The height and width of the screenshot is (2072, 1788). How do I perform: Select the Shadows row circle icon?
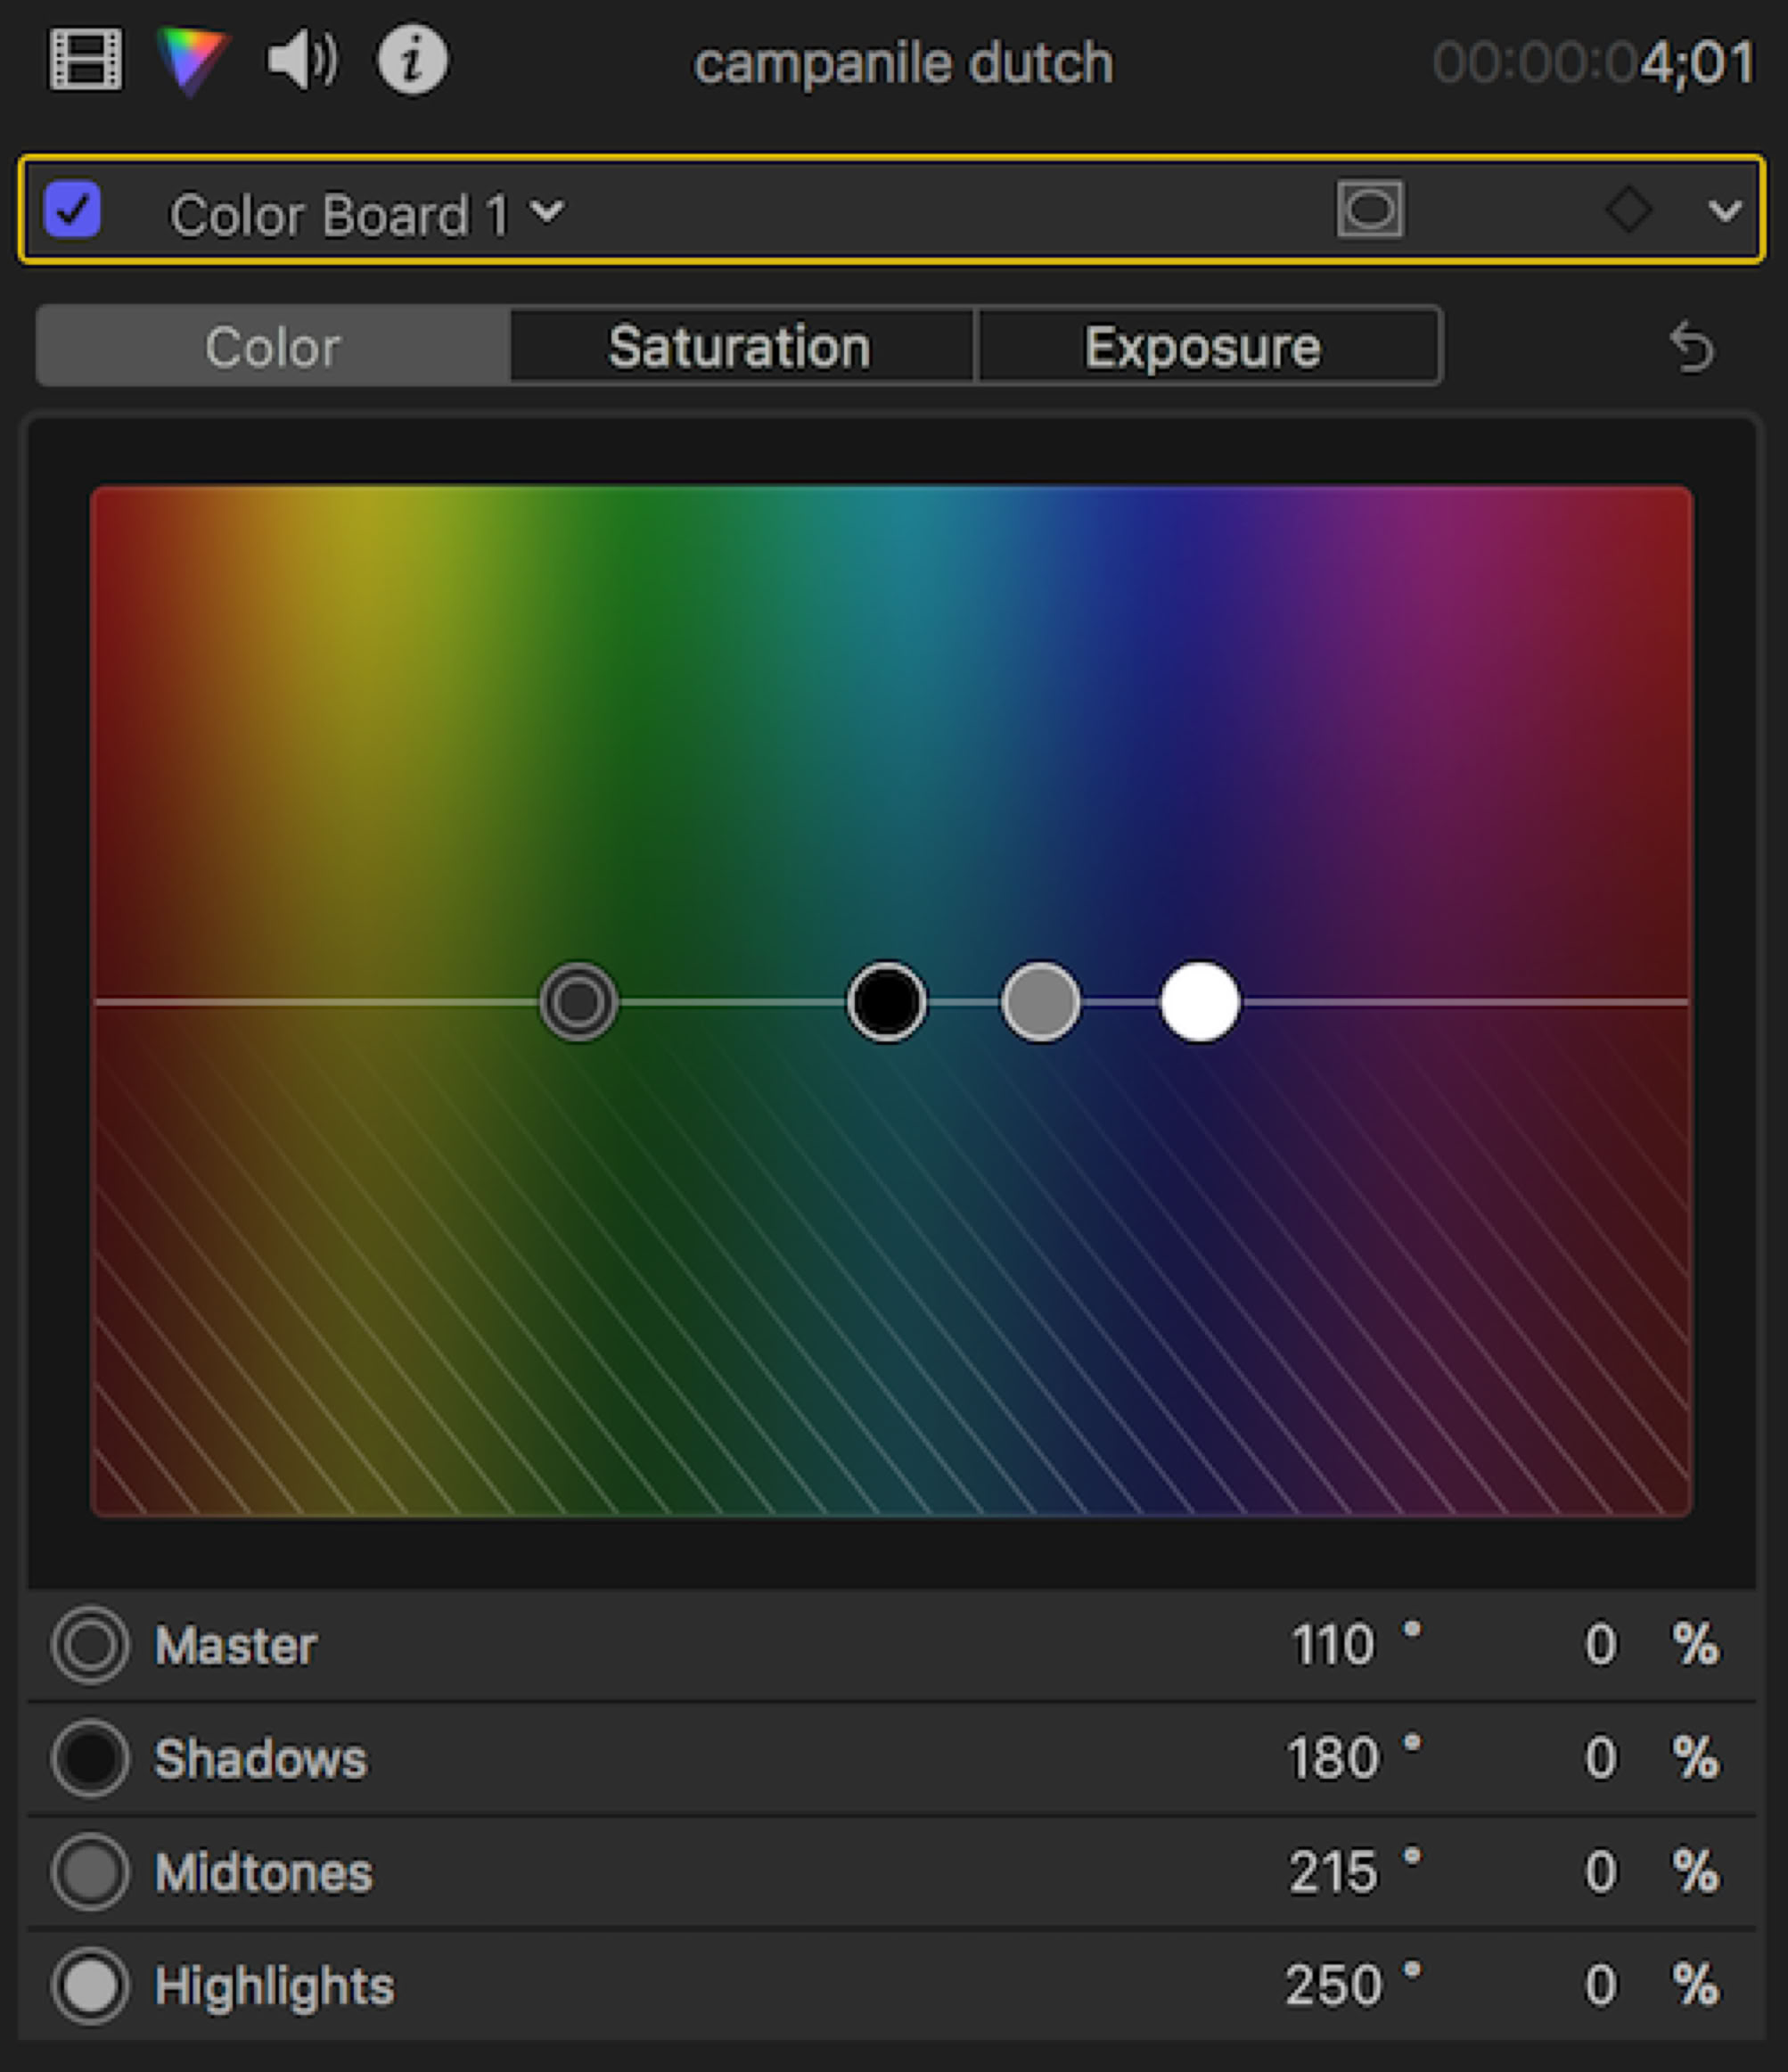pyautogui.click(x=90, y=1759)
